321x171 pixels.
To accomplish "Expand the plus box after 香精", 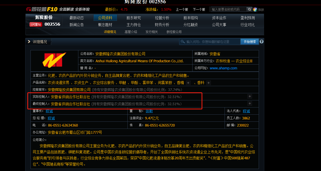I will pos(188,83).
